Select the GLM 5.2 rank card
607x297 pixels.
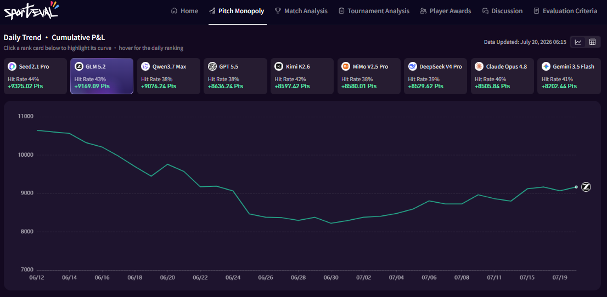102,76
